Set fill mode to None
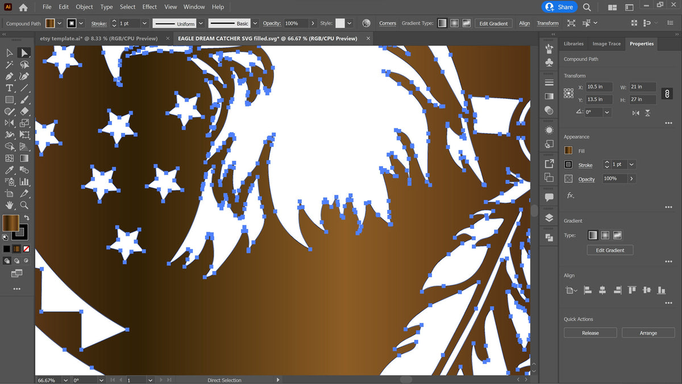682x384 pixels. (26, 249)
